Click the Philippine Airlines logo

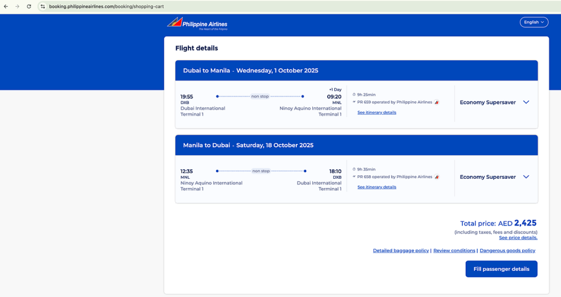[197, 23]
